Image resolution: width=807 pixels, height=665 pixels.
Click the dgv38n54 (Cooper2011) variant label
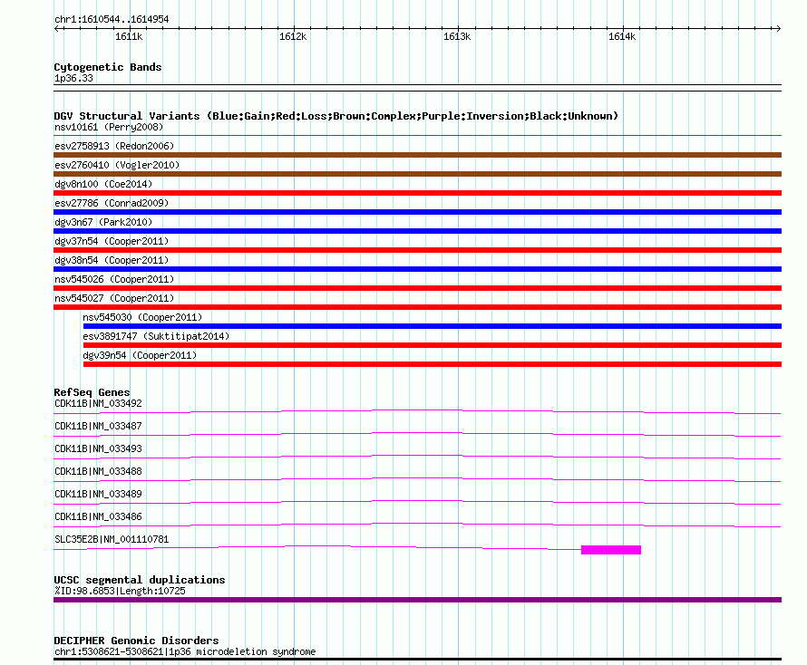112,260
